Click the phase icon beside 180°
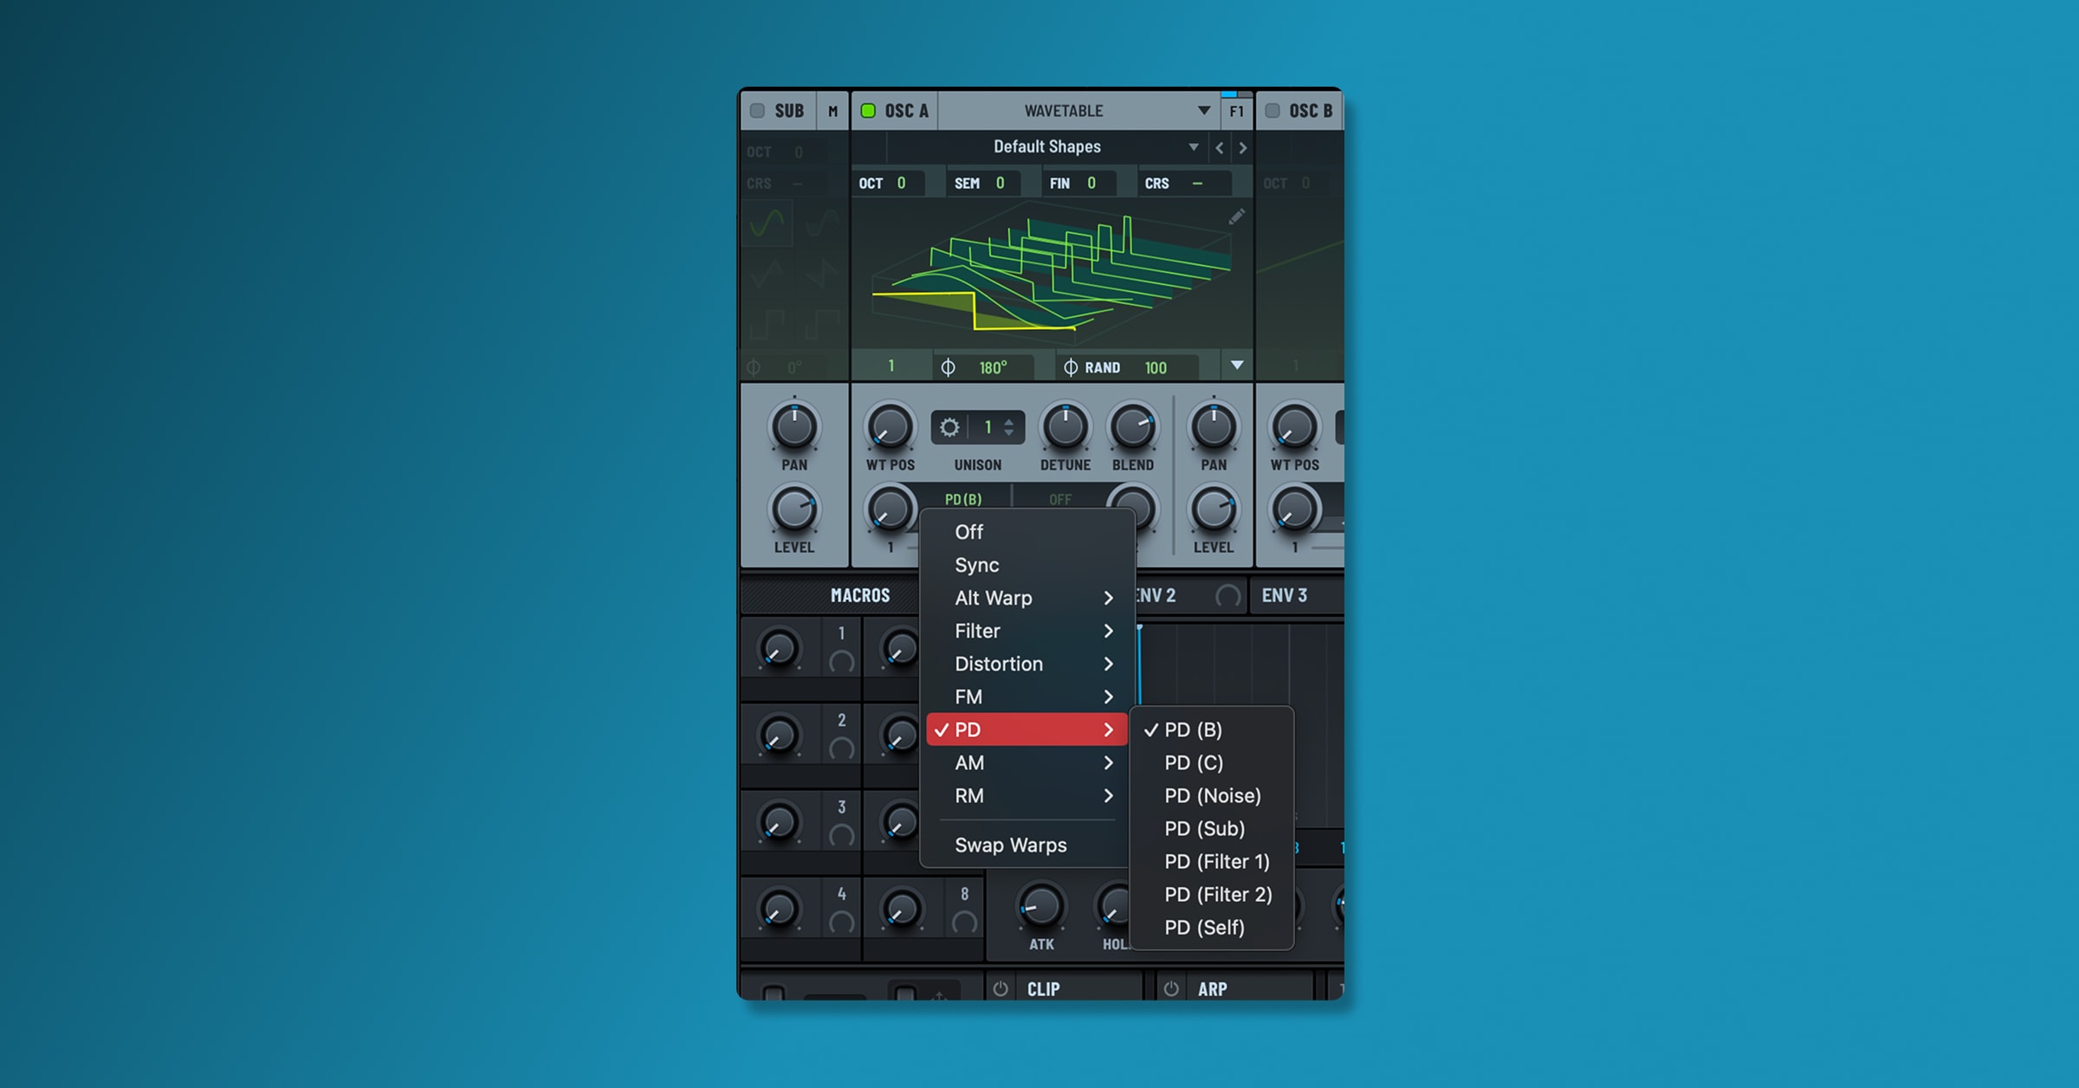Image resolution: width=2079 pixels, height=1088 pixels. [x=948, y=367]
